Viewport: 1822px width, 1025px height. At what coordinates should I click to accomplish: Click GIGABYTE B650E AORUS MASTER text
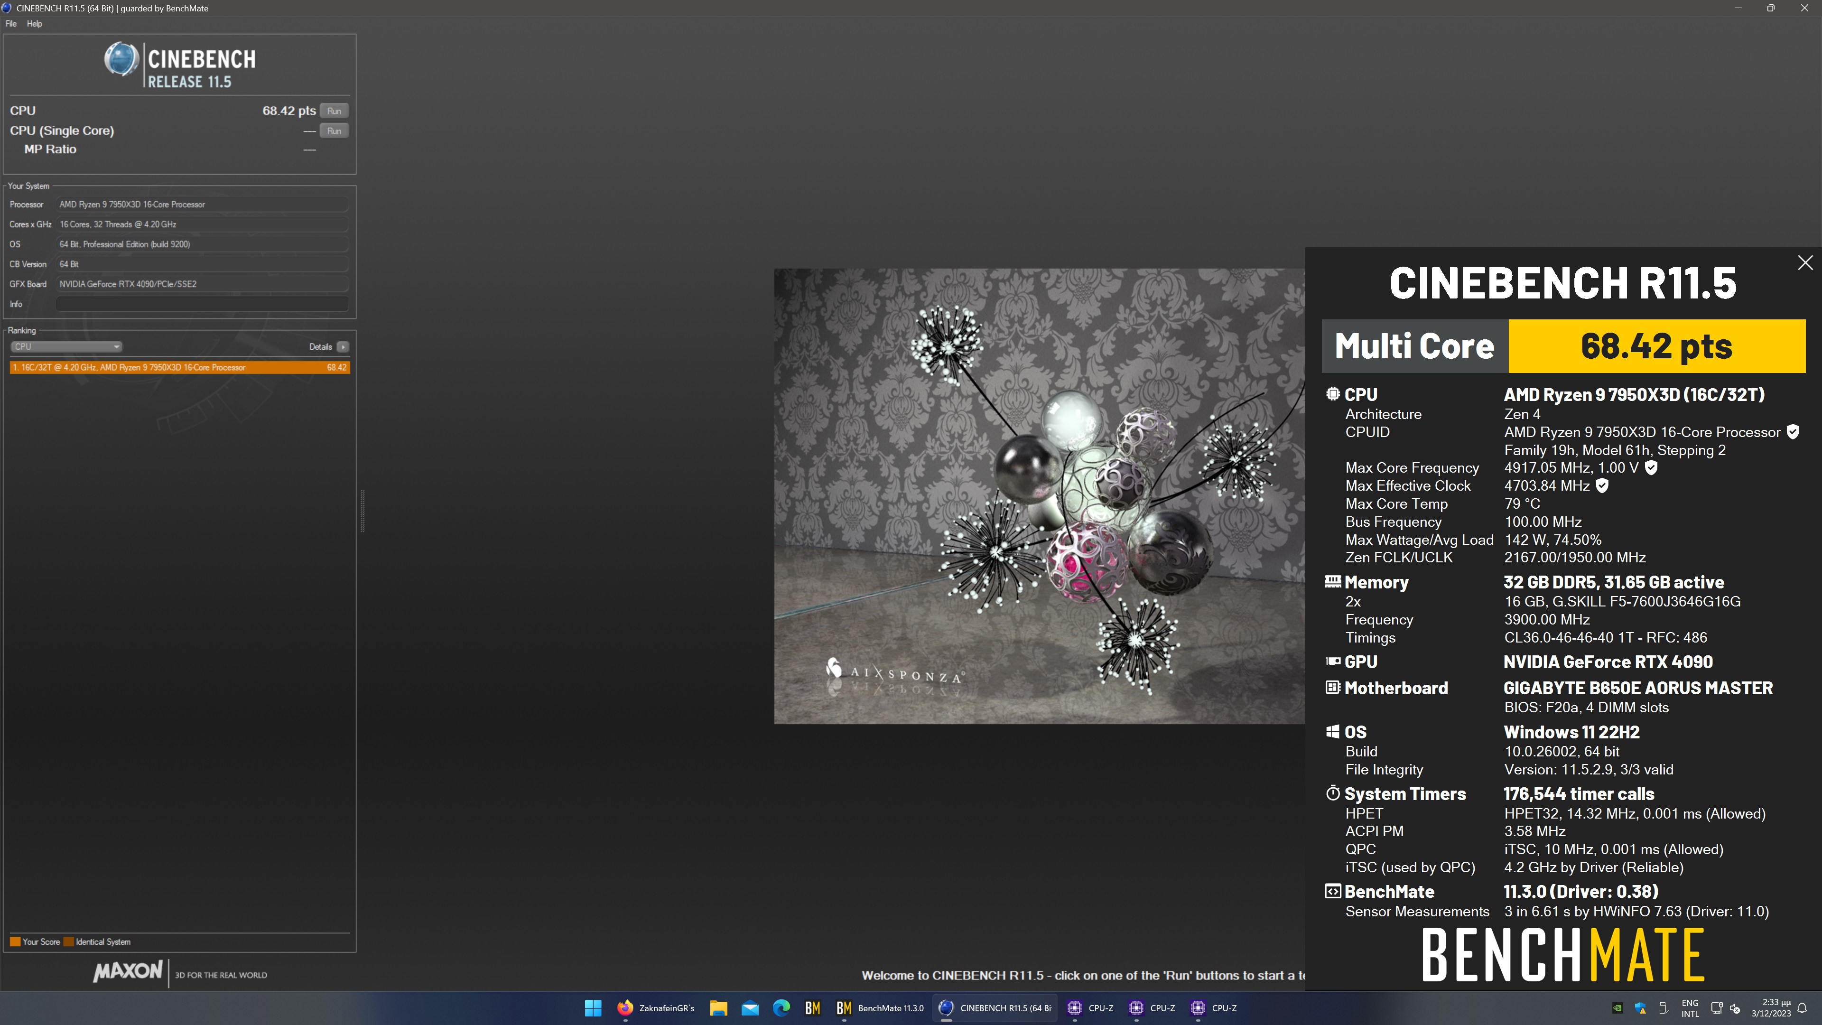point(1637,688)
